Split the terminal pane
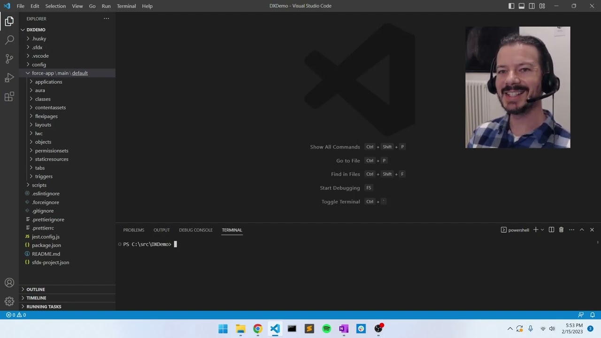 pos(551,230)
